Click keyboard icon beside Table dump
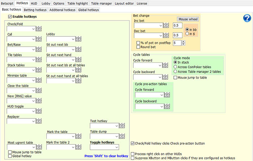 (x=122, y=136)
